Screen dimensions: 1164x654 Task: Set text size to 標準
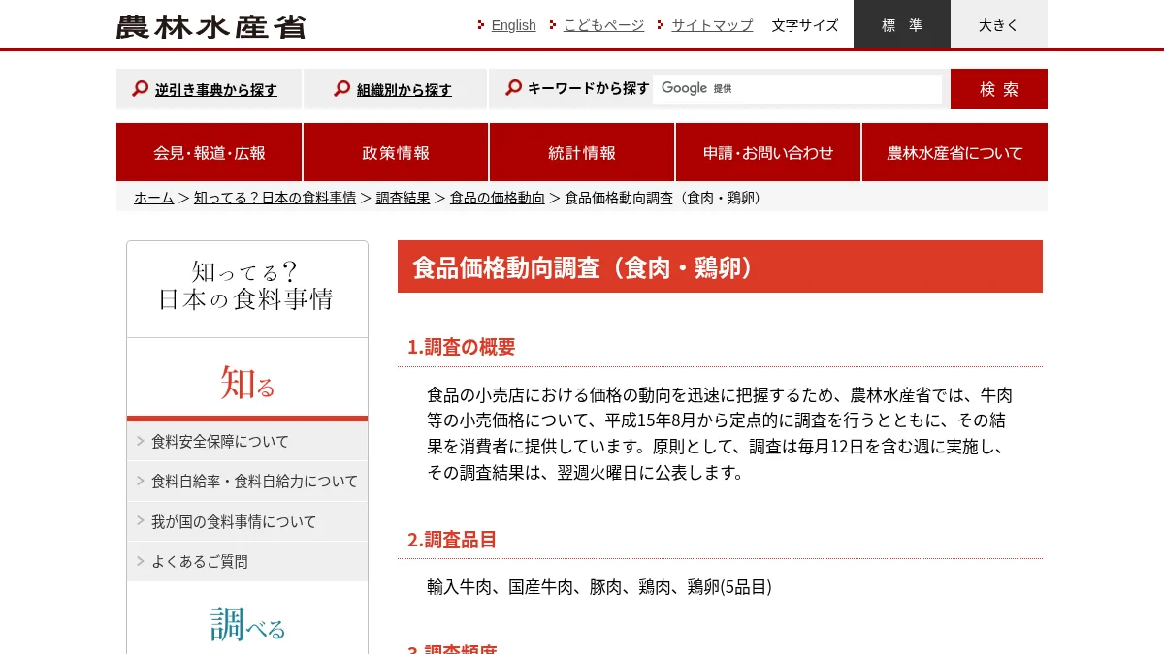902,24
